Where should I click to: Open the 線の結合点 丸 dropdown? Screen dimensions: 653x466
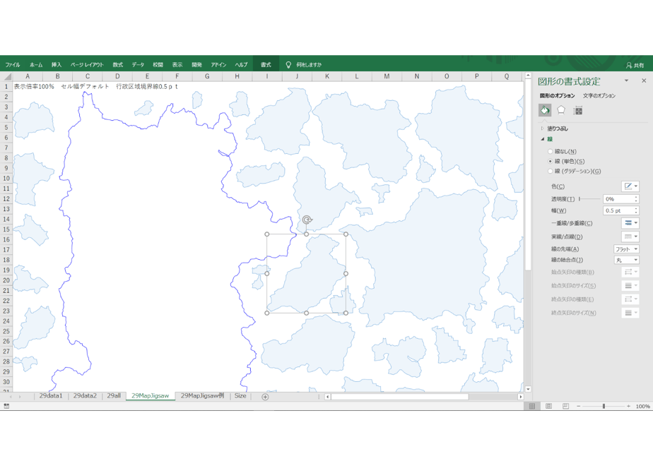(x=626, y=260)
